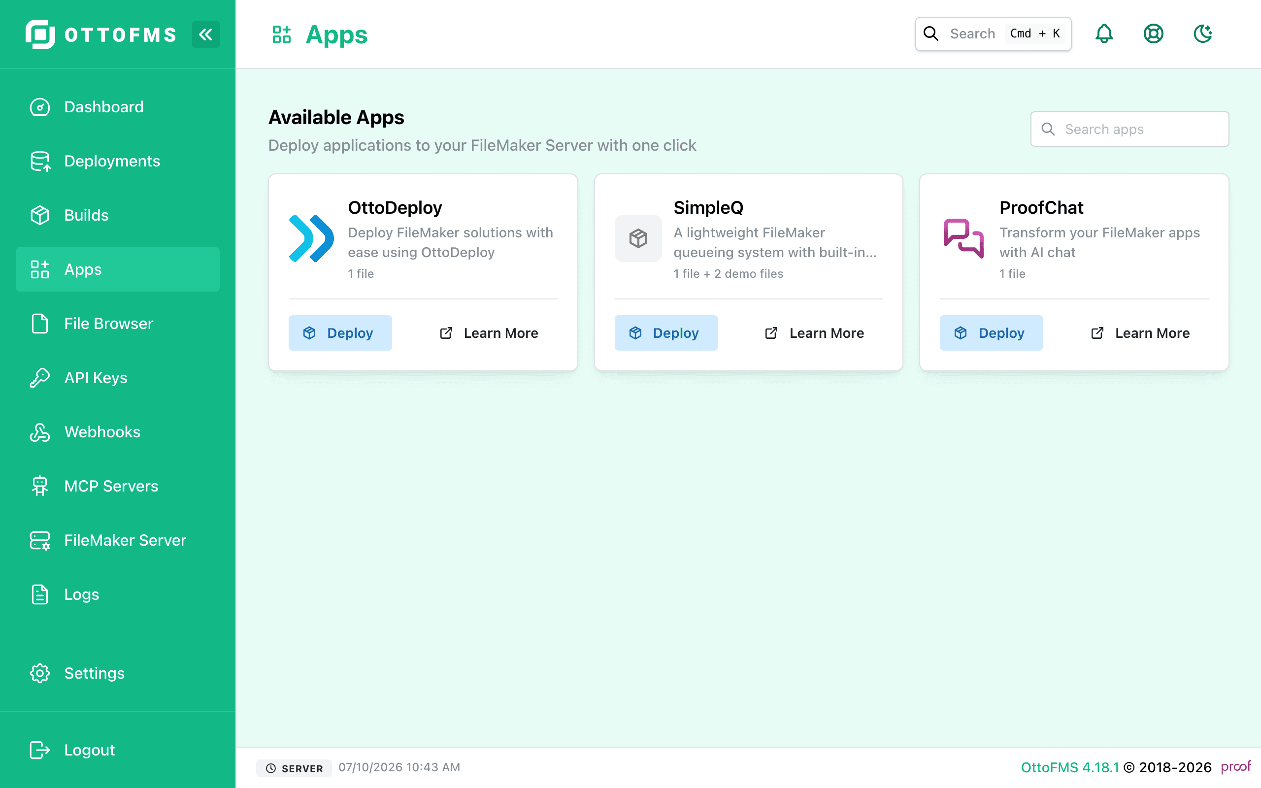Open help lifebuoy icon
Image resolution: width=1261 pixels, height=788 pixels.
(x=1154, y=34)
